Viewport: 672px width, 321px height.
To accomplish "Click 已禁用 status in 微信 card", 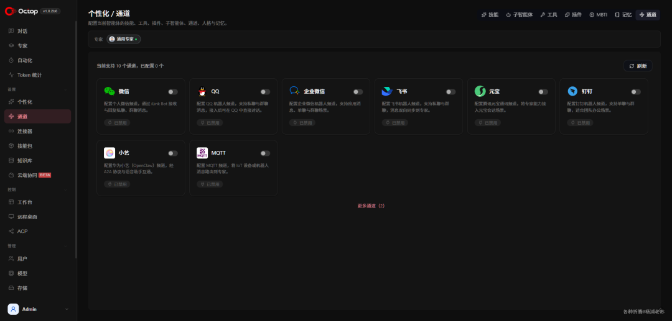I will [x=117, y=123].
